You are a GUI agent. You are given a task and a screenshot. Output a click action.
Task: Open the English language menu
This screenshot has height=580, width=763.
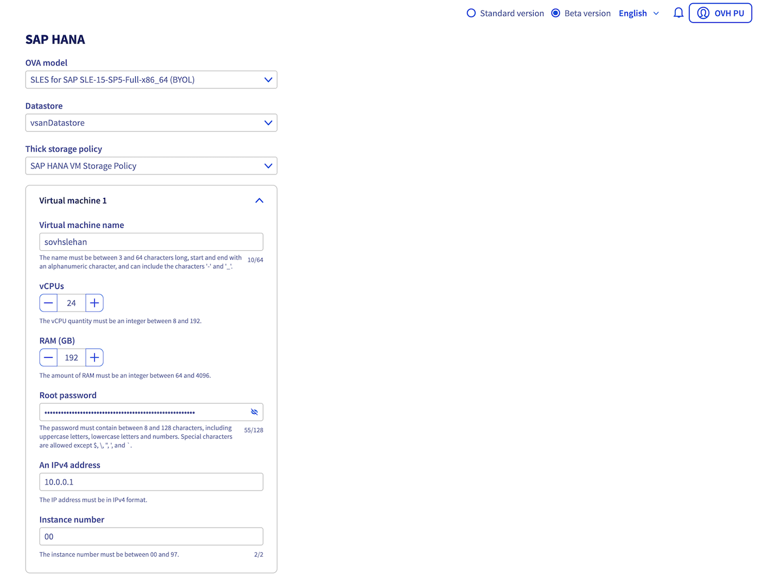[638, 13]
